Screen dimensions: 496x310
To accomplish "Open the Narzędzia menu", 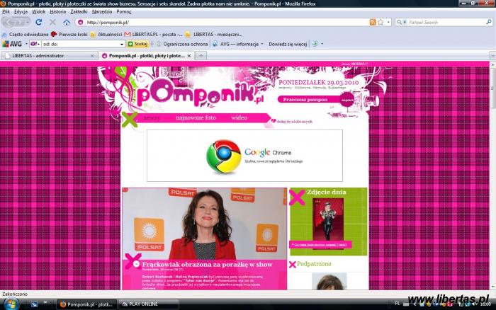I will (101, 11).
